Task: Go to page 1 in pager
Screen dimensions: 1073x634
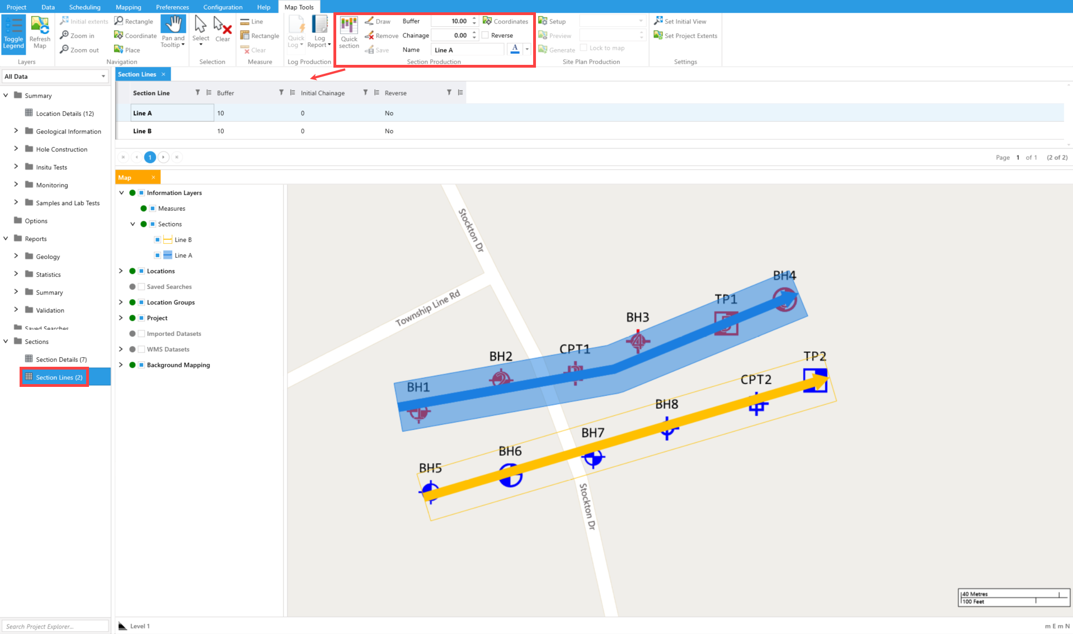Action: tap(150, 157)
